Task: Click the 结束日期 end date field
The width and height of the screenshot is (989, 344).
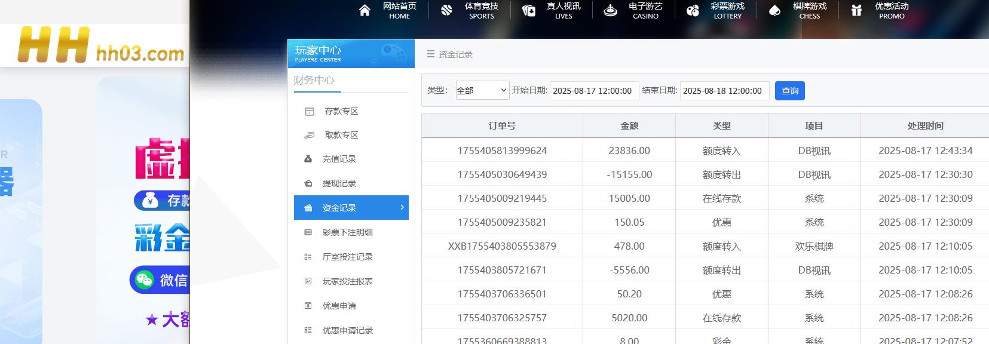Action: (724, 91)
